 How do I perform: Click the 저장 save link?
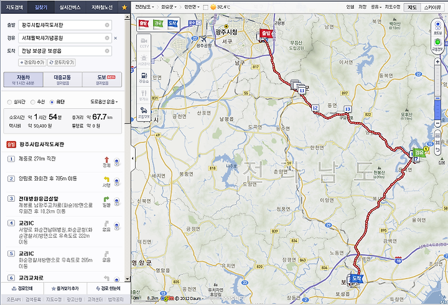coord(363,7)
